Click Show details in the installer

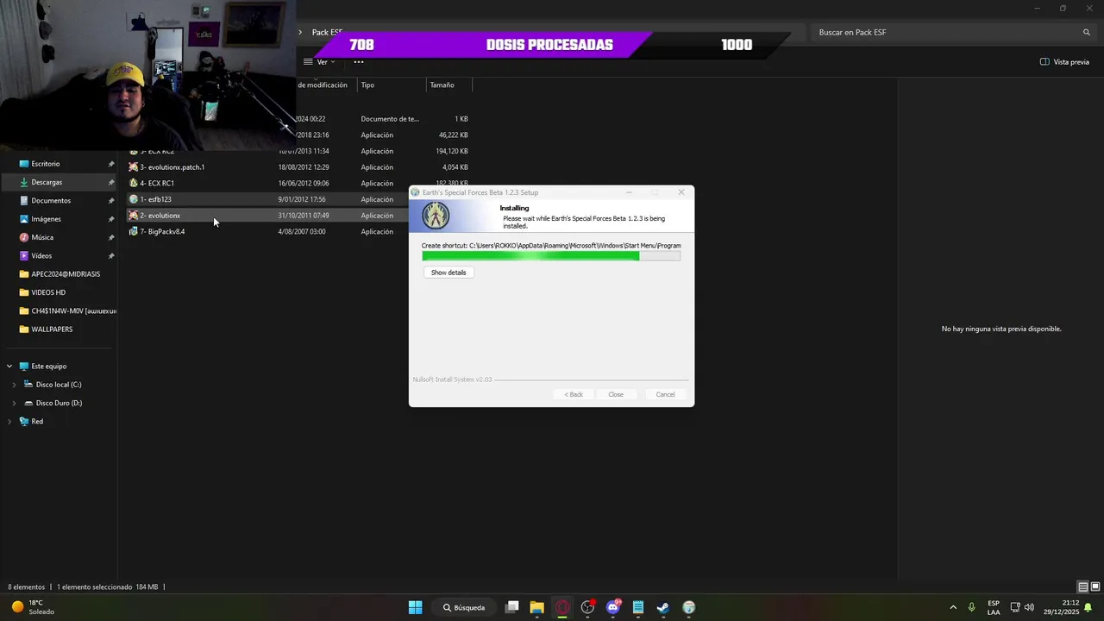(448, 273)
